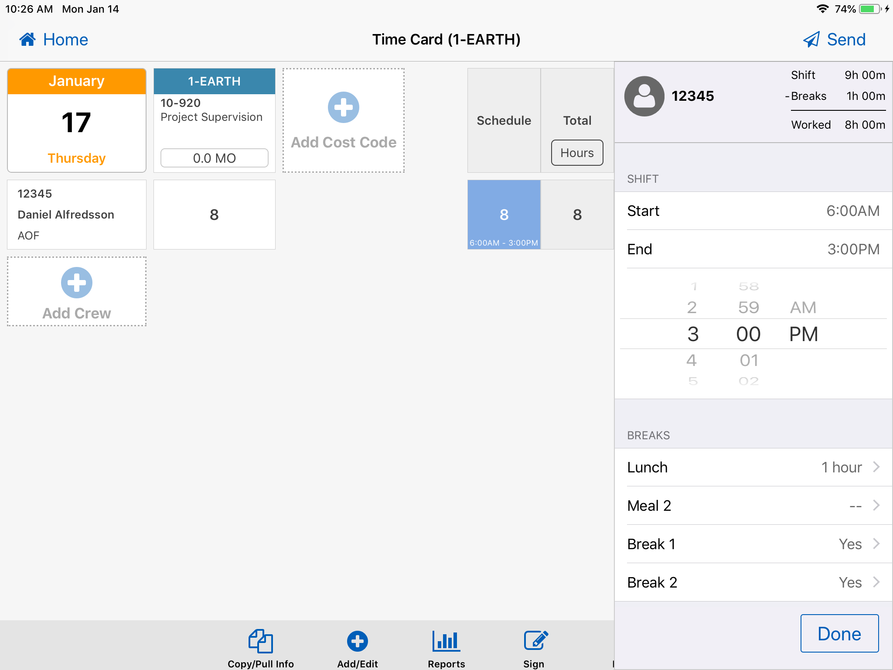Screen dimensions: 893x670
Task: Tap the Sign pencil icon
Action: tap(535, 641)
